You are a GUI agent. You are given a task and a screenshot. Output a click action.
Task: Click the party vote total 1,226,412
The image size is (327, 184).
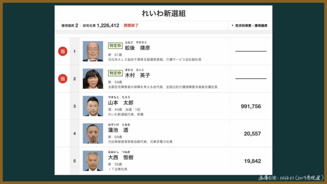click(x=108, y=26)
